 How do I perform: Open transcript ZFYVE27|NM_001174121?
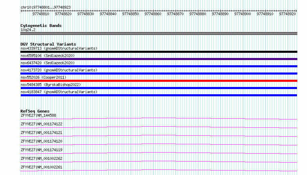pyautogui.click(x=41, y=133)
